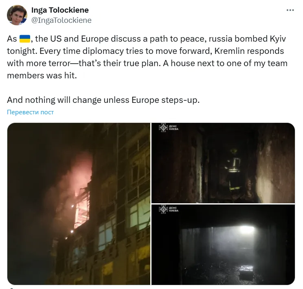Click the main post text paragraph
Image resolution: width=303 pixels, height=289 pixels.
[147, 57]
